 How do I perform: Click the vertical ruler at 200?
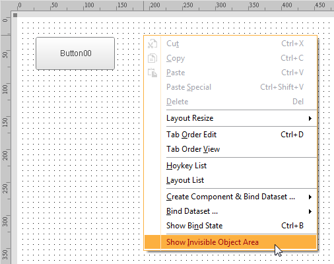[5, 155]
